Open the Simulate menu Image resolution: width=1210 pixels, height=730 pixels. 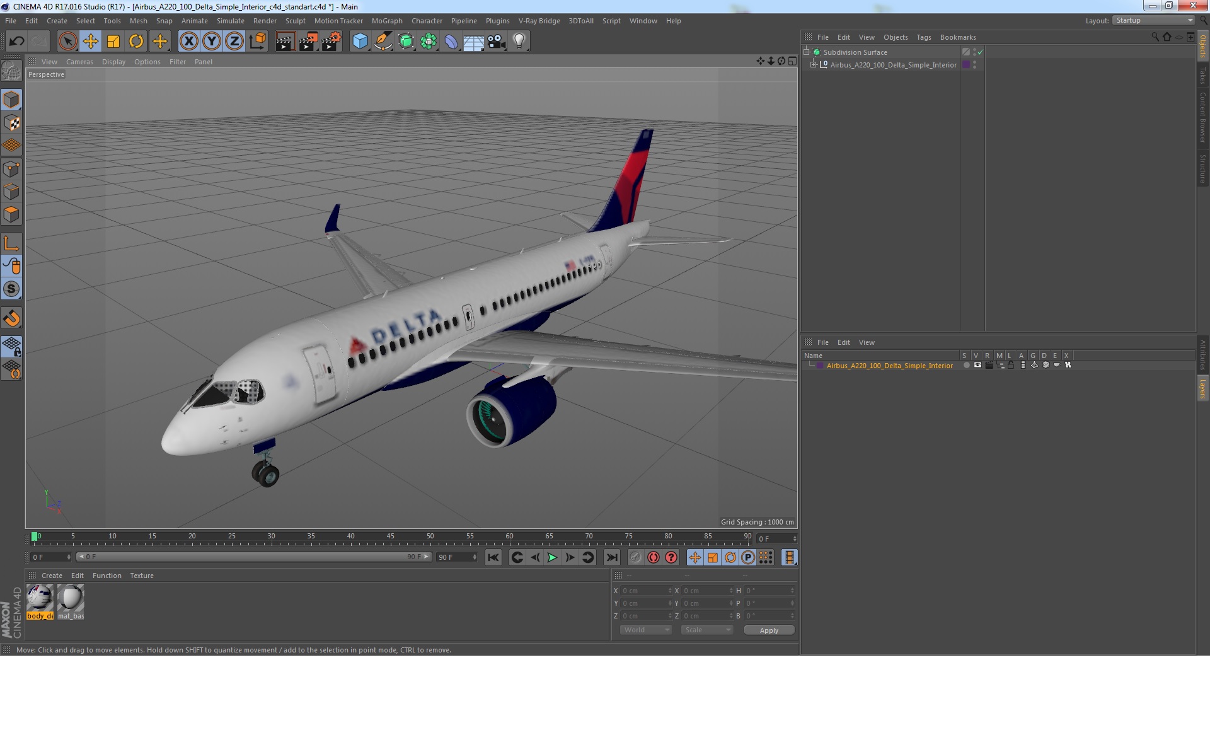230,21
